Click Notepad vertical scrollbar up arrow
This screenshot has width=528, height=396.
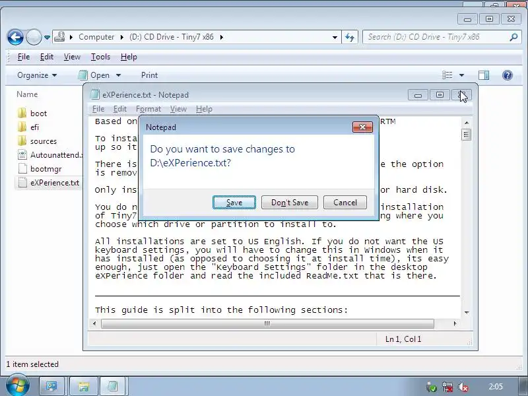click(467, 123)
